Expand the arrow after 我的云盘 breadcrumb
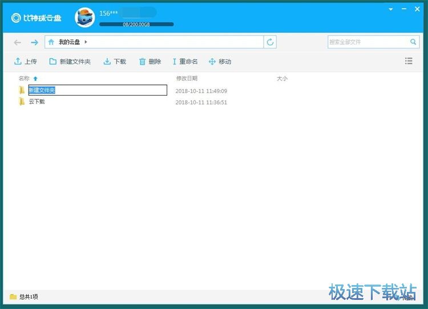 click(x=86, y=42)
